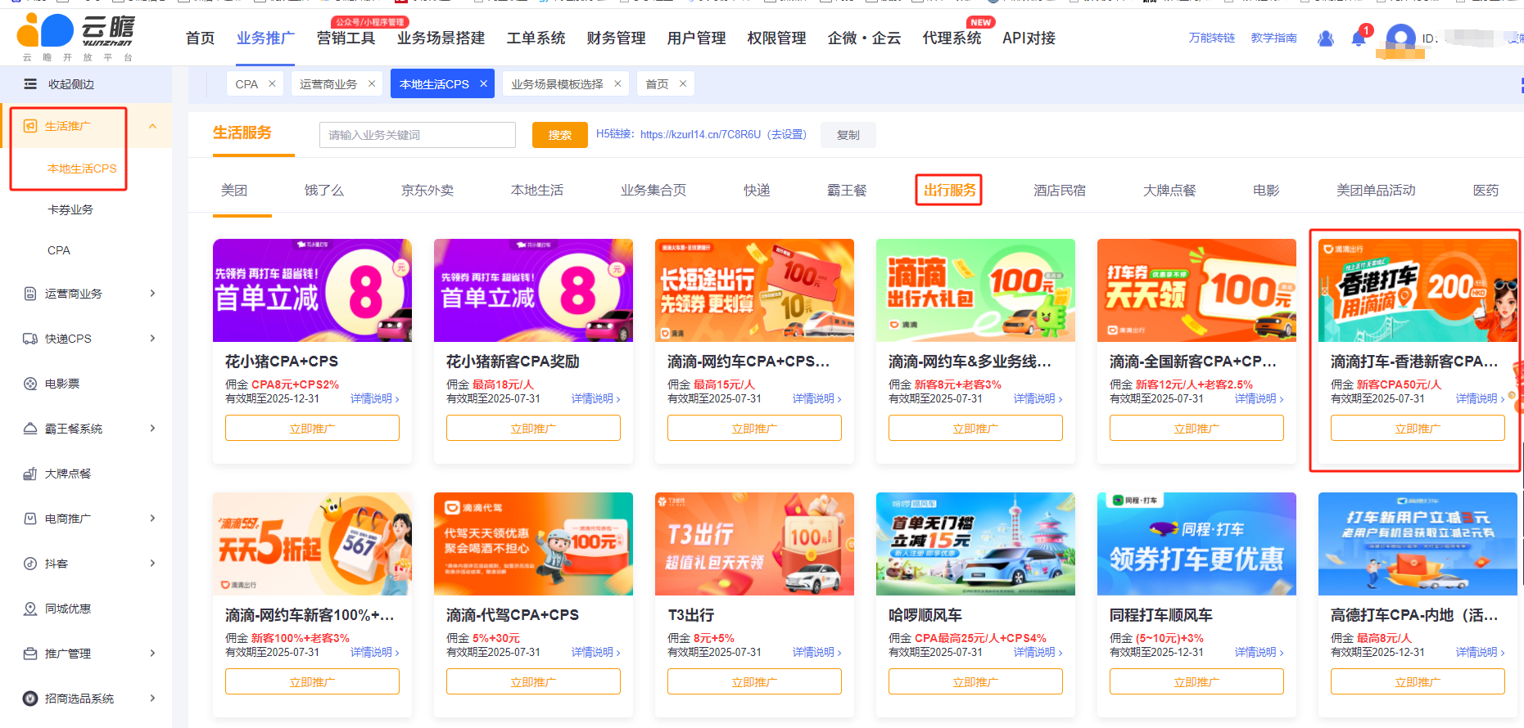Switch to the 酒店民宿 category tab

coord(1059,190)
